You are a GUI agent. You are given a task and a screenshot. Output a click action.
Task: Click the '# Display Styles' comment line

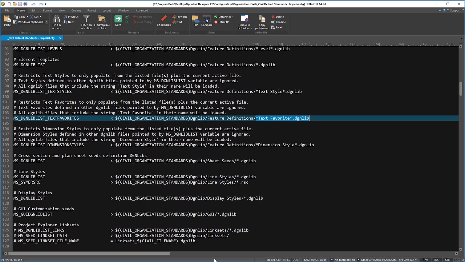(x=33, y=193)
